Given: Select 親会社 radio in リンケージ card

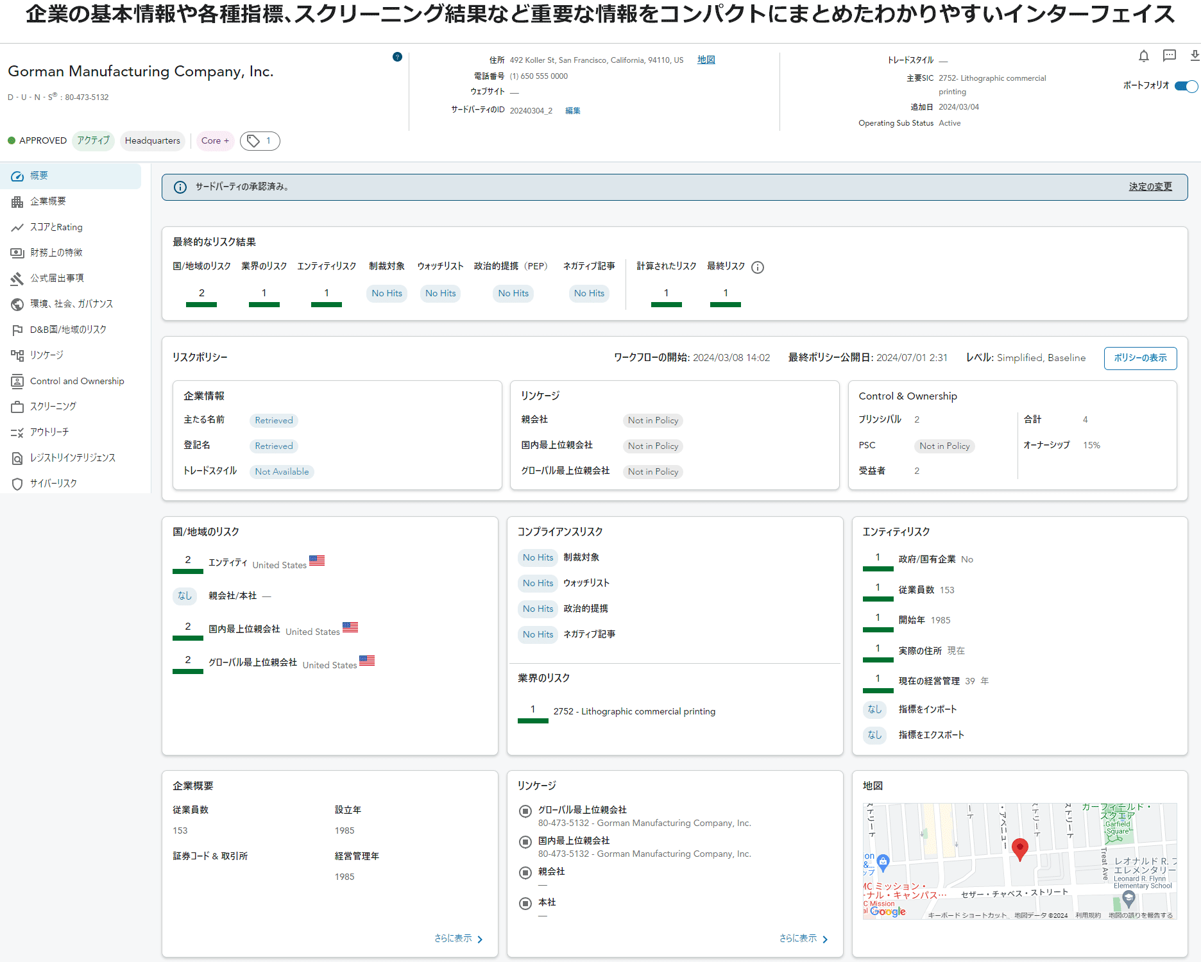Looking at the screenshot, I should (x=525, y=873).
